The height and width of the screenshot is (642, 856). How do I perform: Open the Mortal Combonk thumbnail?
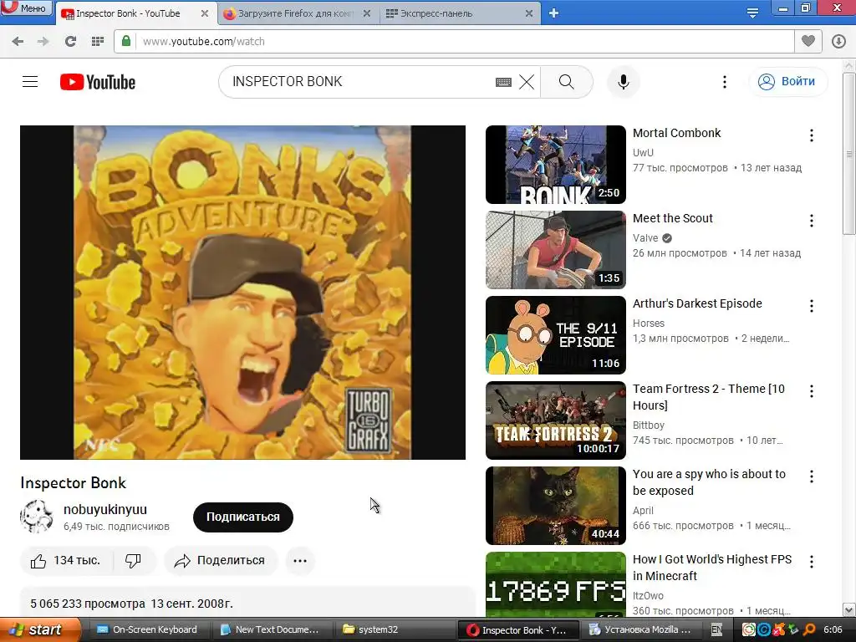[x=556, y=165]
